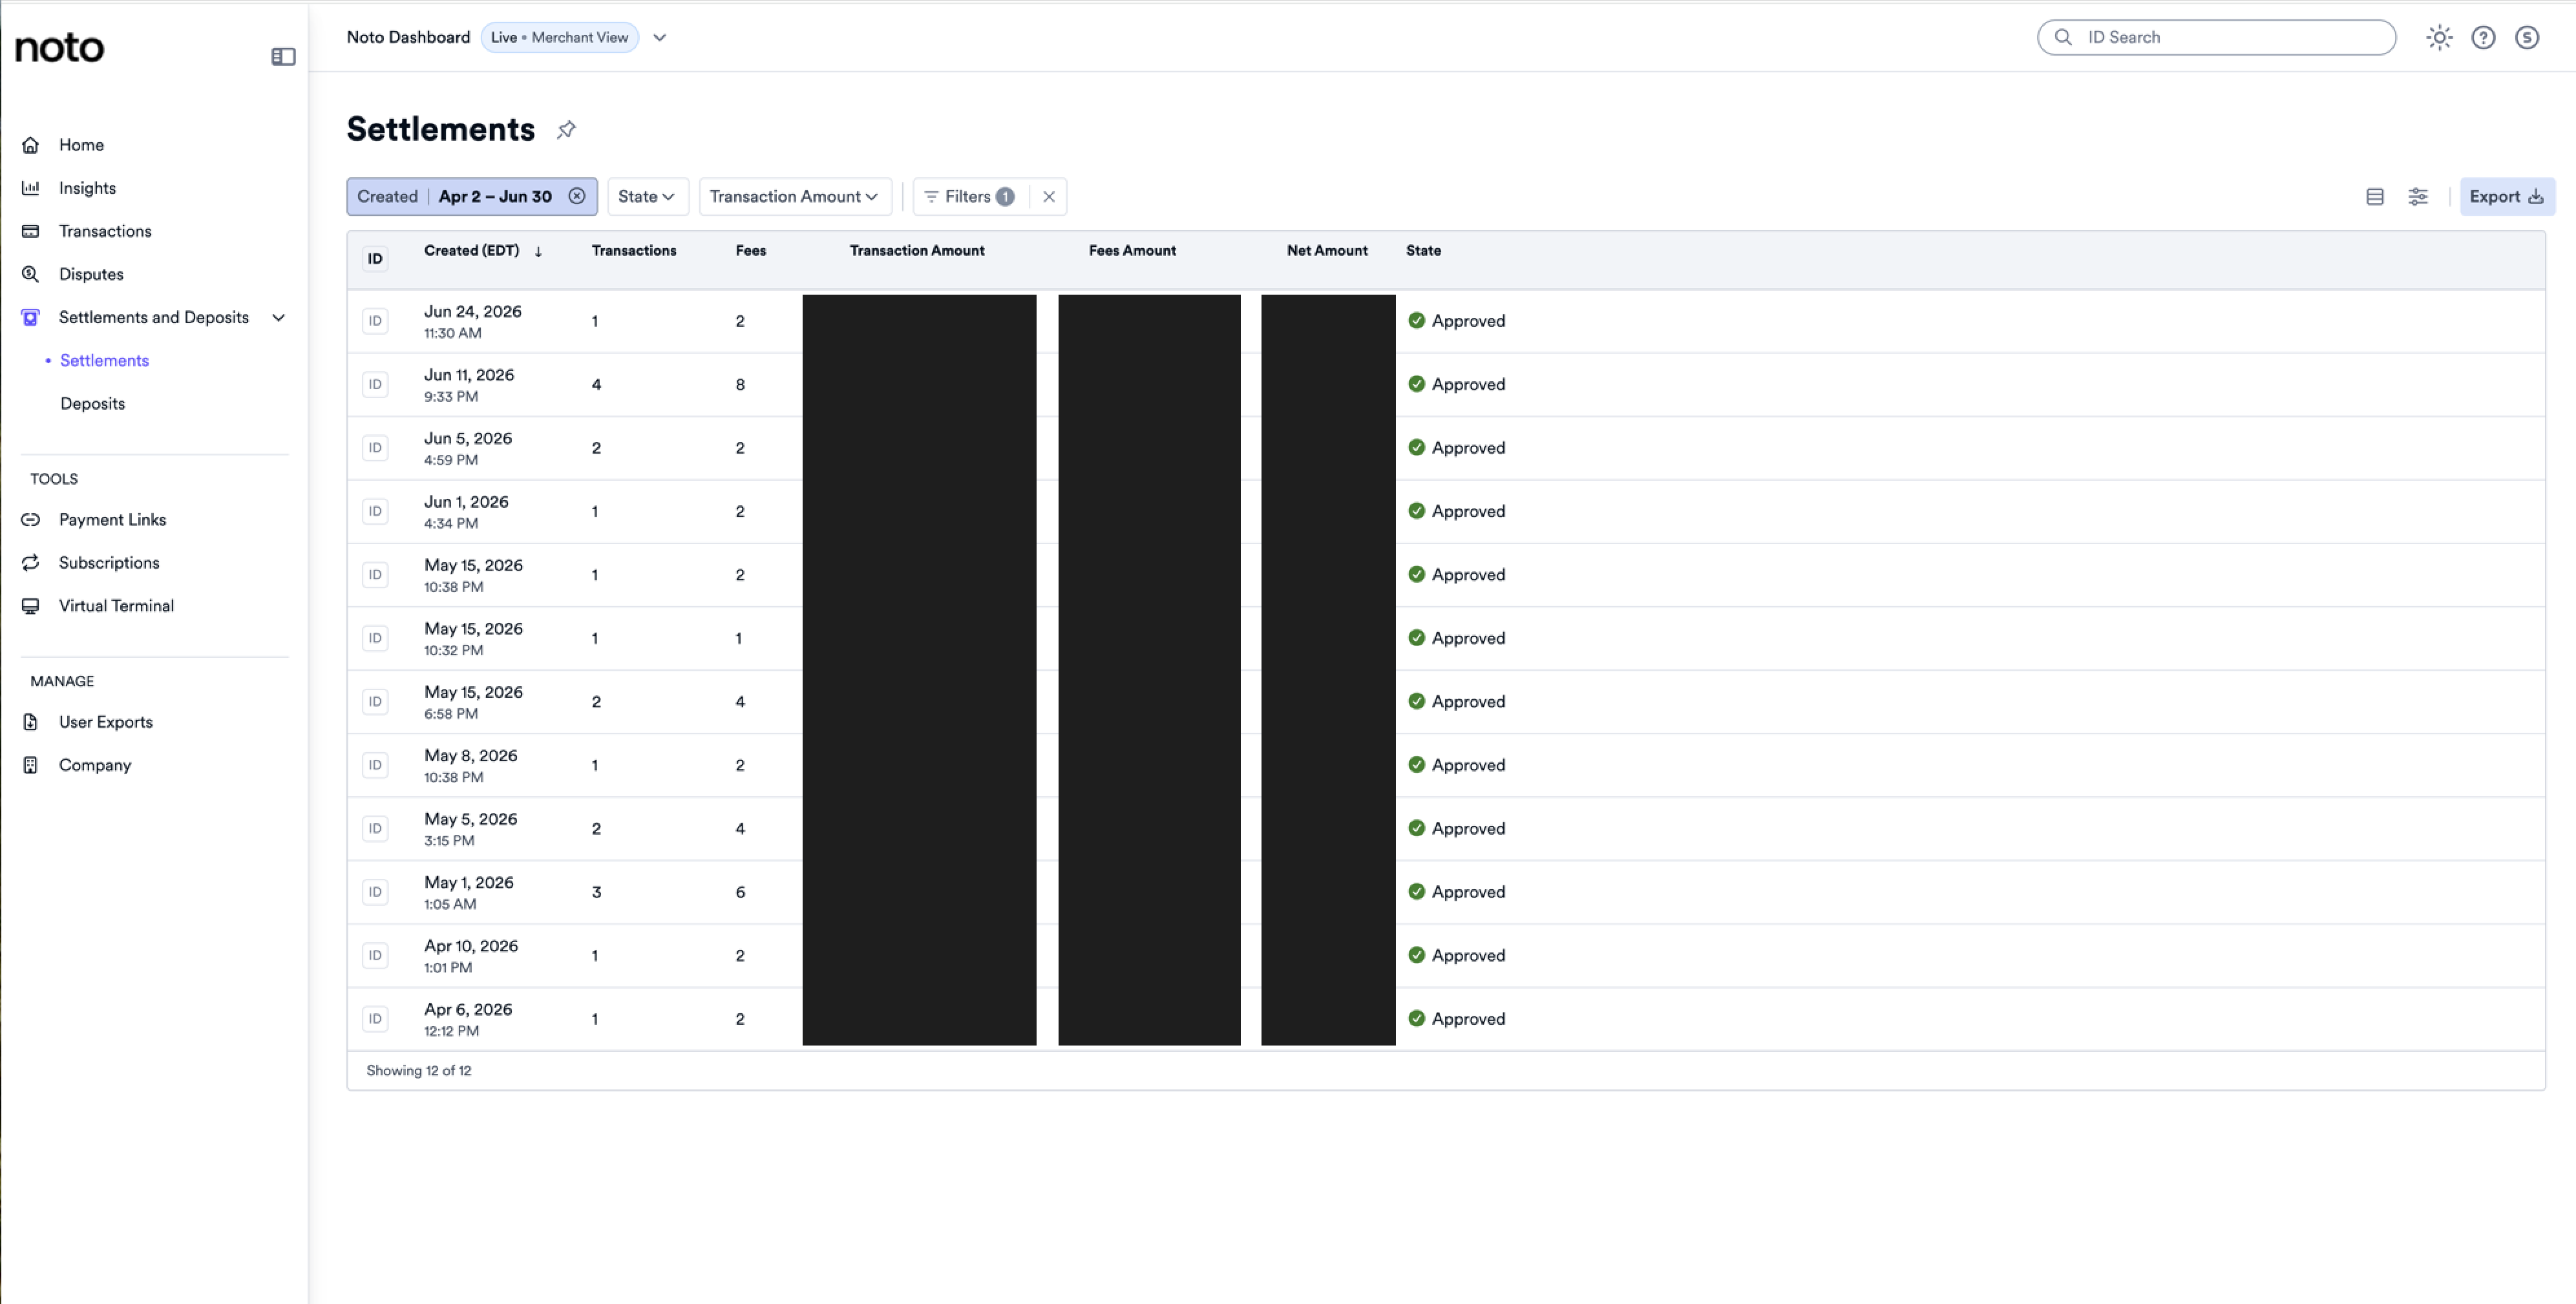Open the Created date range filter
The width and height of the screenshot is (2576, 1304).
[x=455, y=196]
